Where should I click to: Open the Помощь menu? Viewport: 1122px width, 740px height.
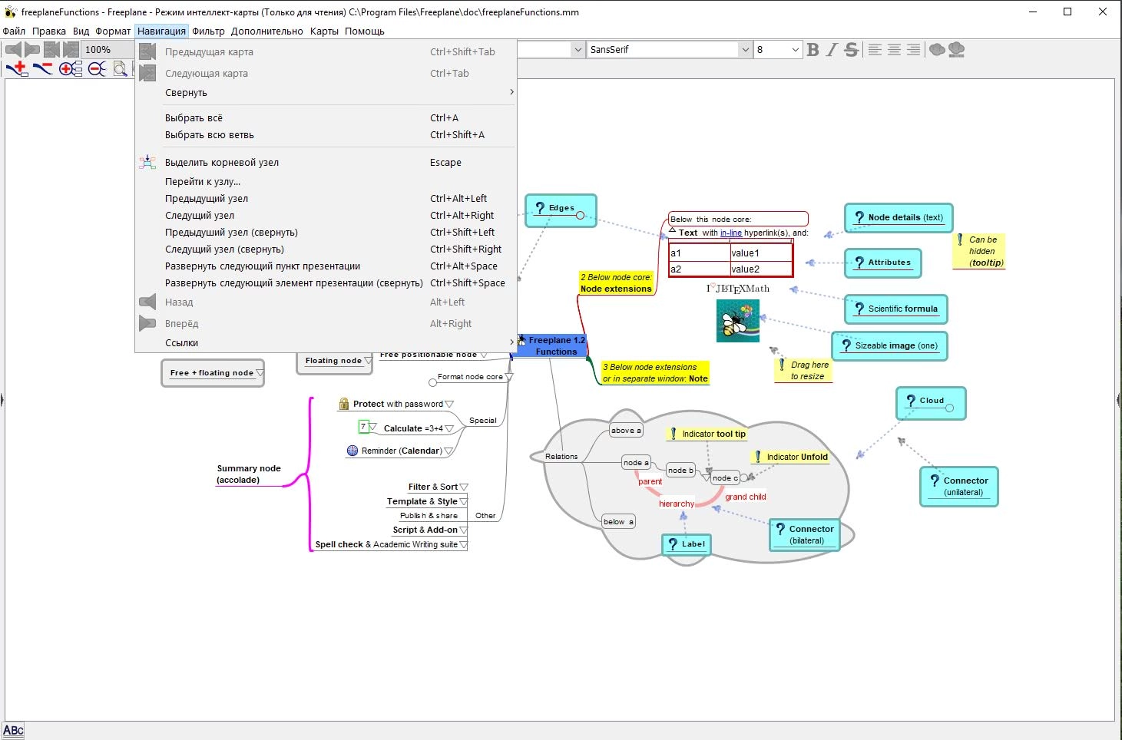(x=365, y=31)
